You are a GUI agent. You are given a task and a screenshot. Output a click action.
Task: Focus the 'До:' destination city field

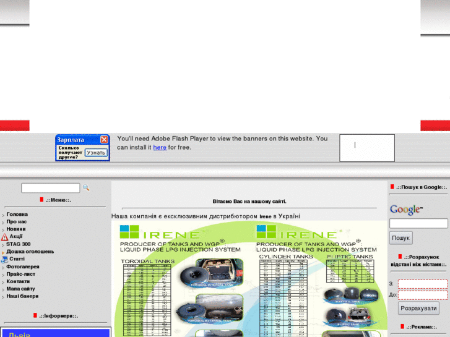tap(423, 295)
